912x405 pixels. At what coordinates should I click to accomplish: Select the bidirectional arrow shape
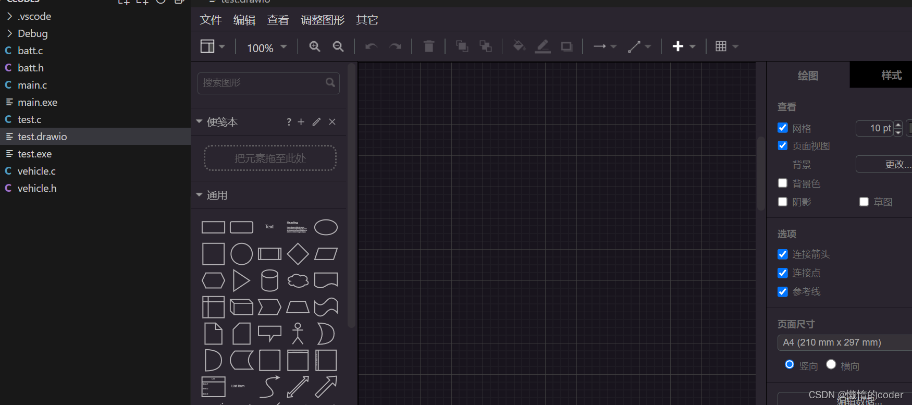tap(298, 387)
